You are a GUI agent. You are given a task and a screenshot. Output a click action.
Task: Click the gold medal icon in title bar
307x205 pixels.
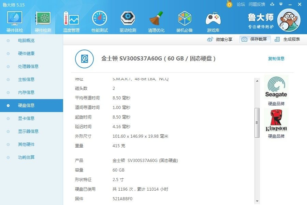[x=229, y=4]
